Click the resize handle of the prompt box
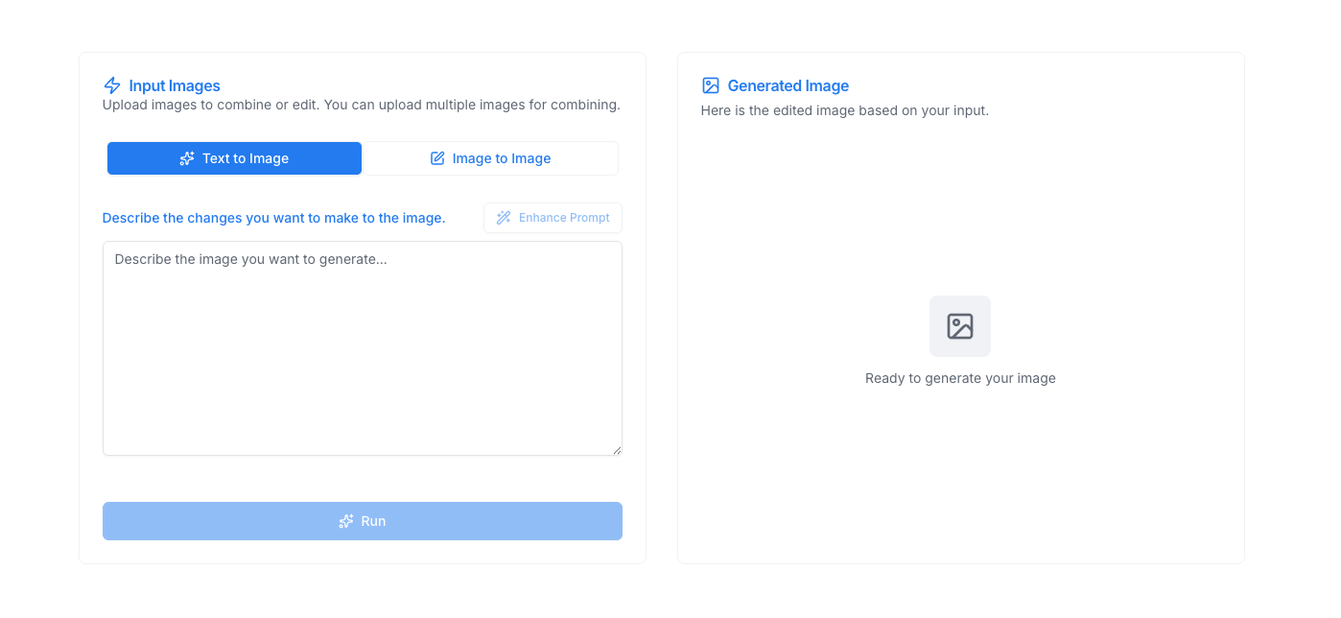The height and width of the screenshot is (618, 1341). point(616,449)
